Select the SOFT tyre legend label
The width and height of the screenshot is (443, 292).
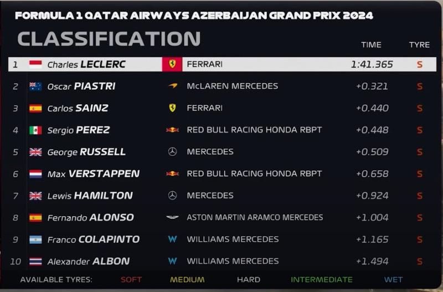point(131,280)
